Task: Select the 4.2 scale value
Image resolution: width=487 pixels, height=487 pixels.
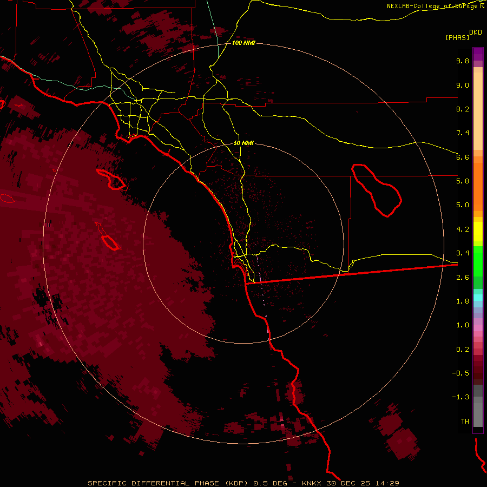Action: click(x=463, y=229)
